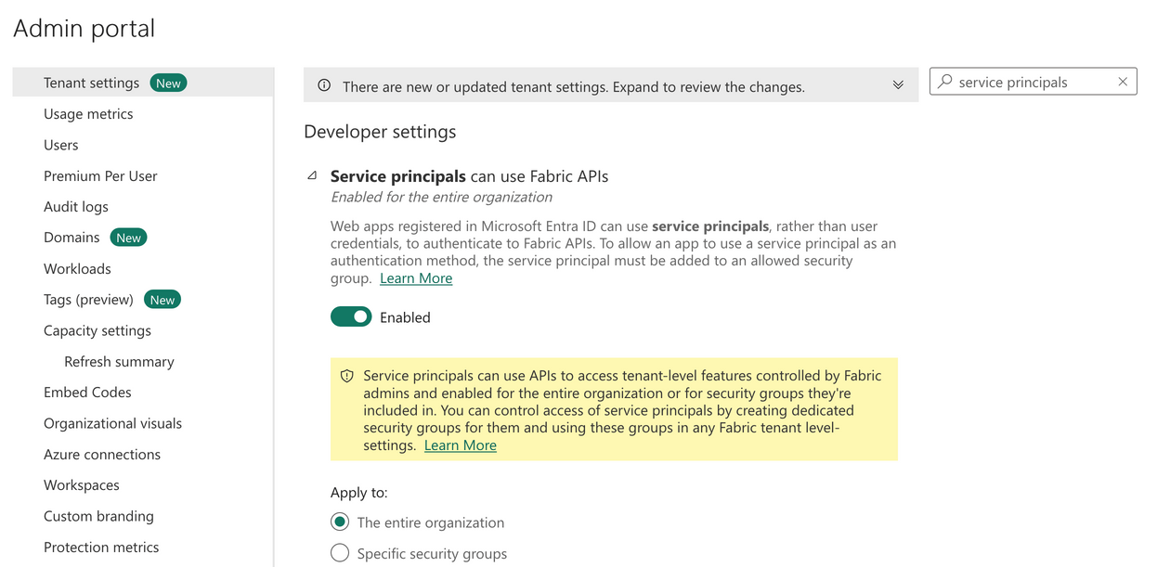Image resolution: width=1157 pixels, height=567 pixels.
Task: Open Usage metrics in the sidebar
Action: [x=88, y=113]
